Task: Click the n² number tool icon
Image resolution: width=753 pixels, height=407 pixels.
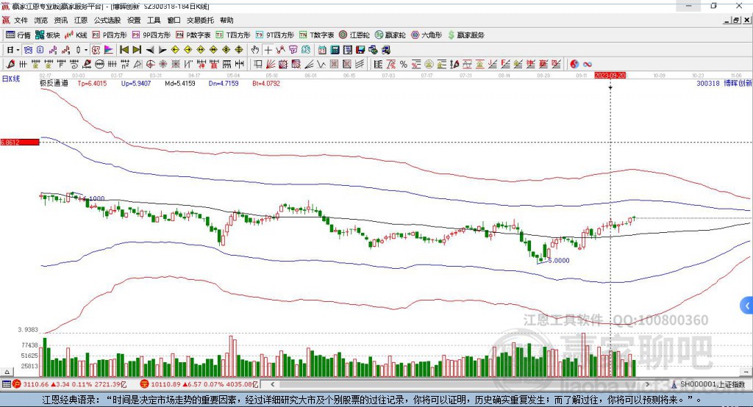Action: (125, 65)
